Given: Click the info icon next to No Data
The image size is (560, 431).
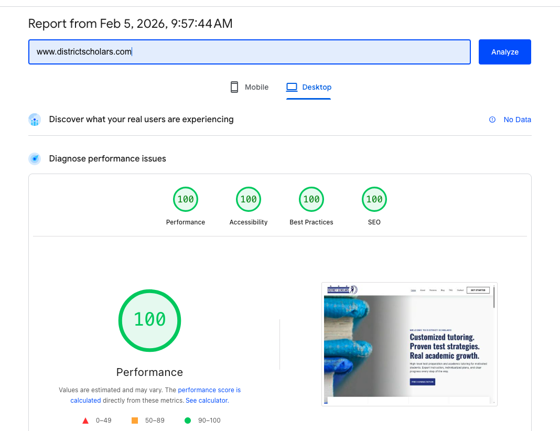Looking at the screenshot, I should pos(492,120).
